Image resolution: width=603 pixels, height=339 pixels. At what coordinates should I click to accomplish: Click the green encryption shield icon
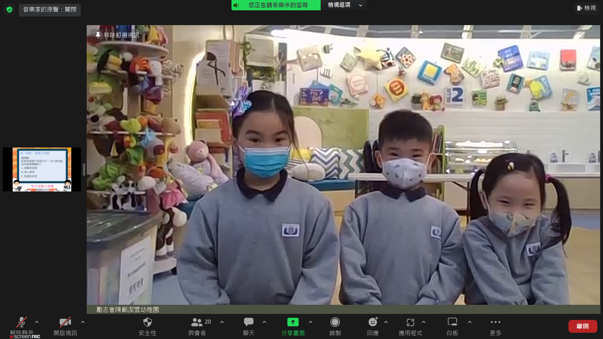pos(9,9)
